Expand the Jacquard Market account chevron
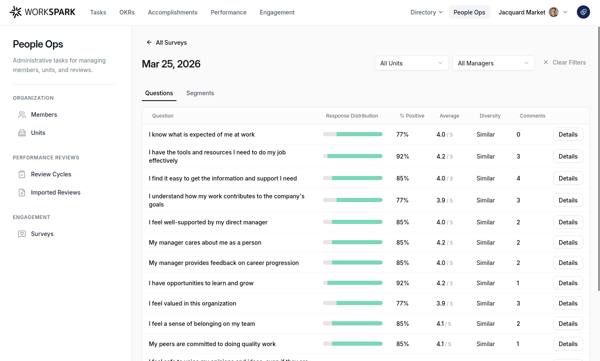 (565, 12)
